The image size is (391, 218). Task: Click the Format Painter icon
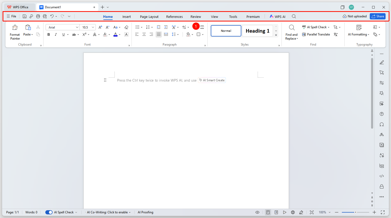click(15, 27)
